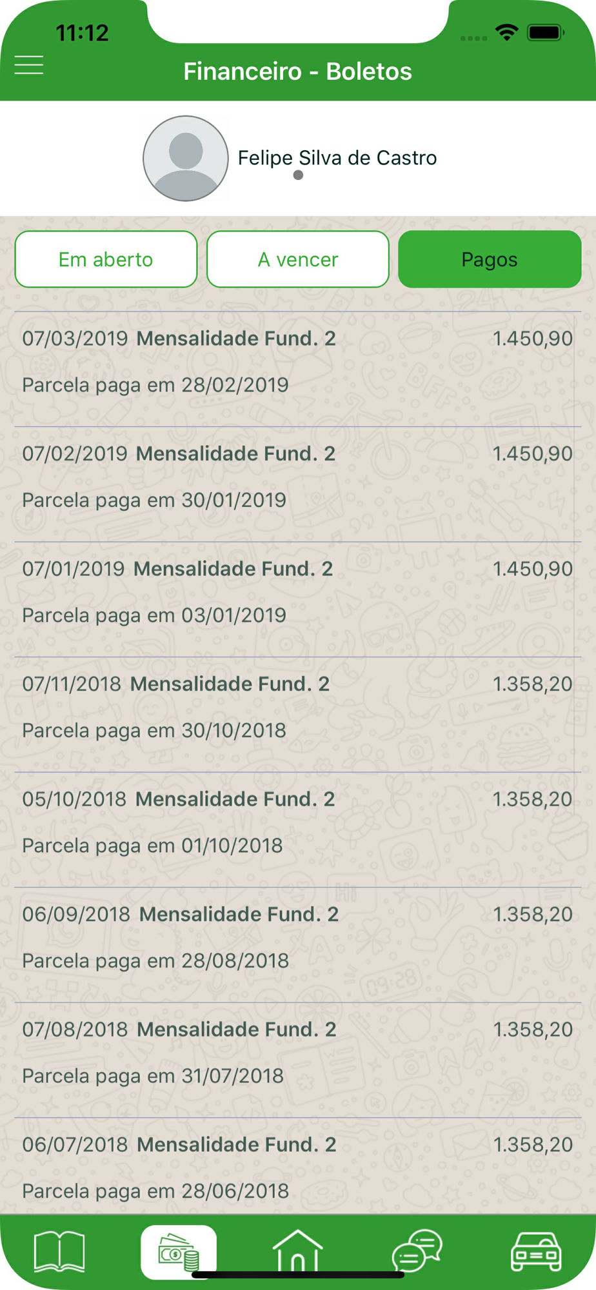Open the boleto due 07/02/2019
Screen dimensions: 596x1290
click(x=297, y=477)
